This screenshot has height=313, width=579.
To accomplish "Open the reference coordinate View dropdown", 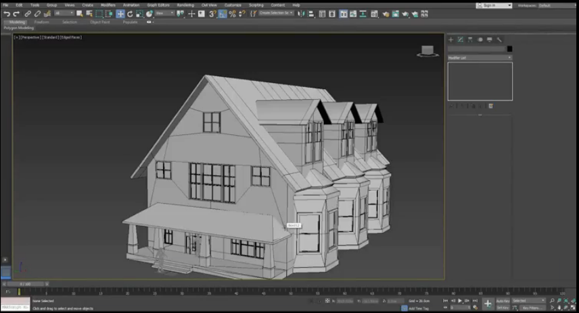I will coord(164,13).
